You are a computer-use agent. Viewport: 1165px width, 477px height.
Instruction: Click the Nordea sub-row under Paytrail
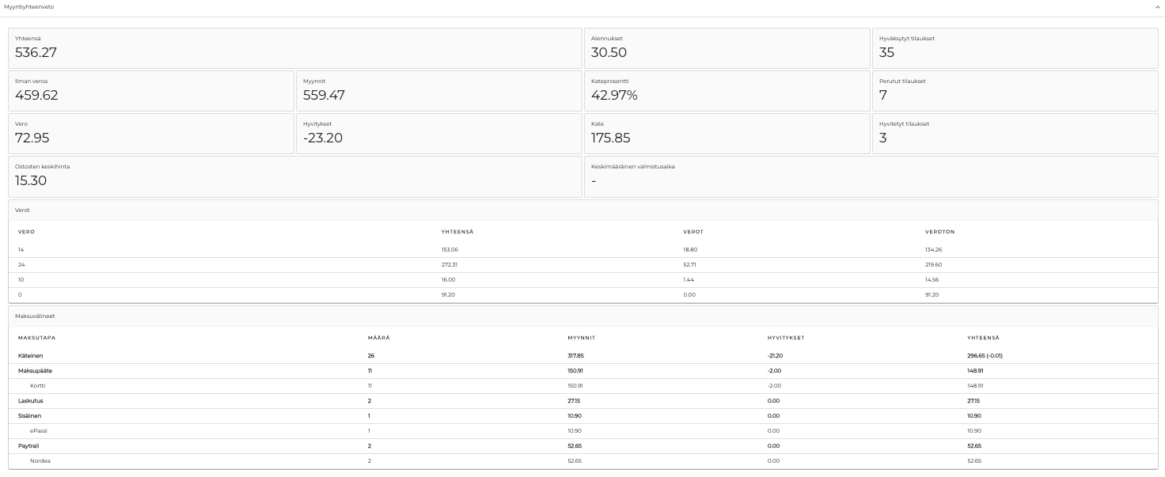[40, 461]
